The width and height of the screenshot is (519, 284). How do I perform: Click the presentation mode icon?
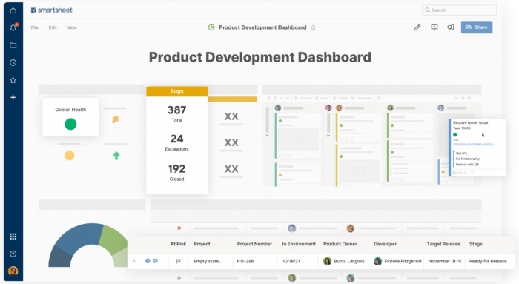pyautogui.click(x=434, y=27)
